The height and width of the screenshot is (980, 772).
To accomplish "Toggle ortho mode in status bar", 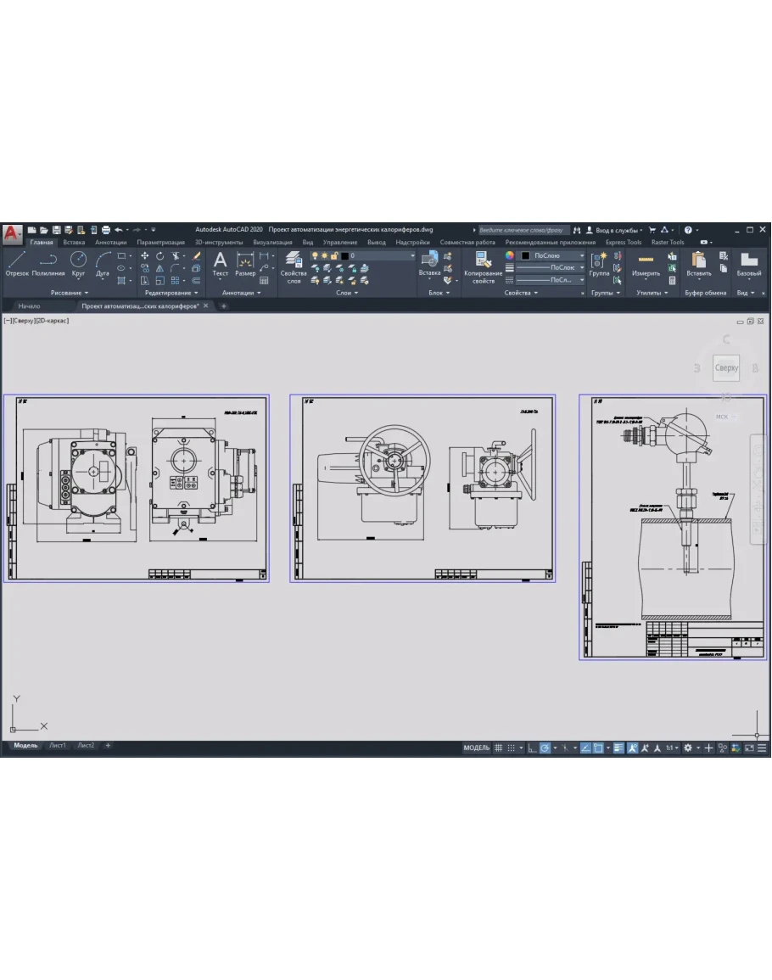I will (532, 748).
